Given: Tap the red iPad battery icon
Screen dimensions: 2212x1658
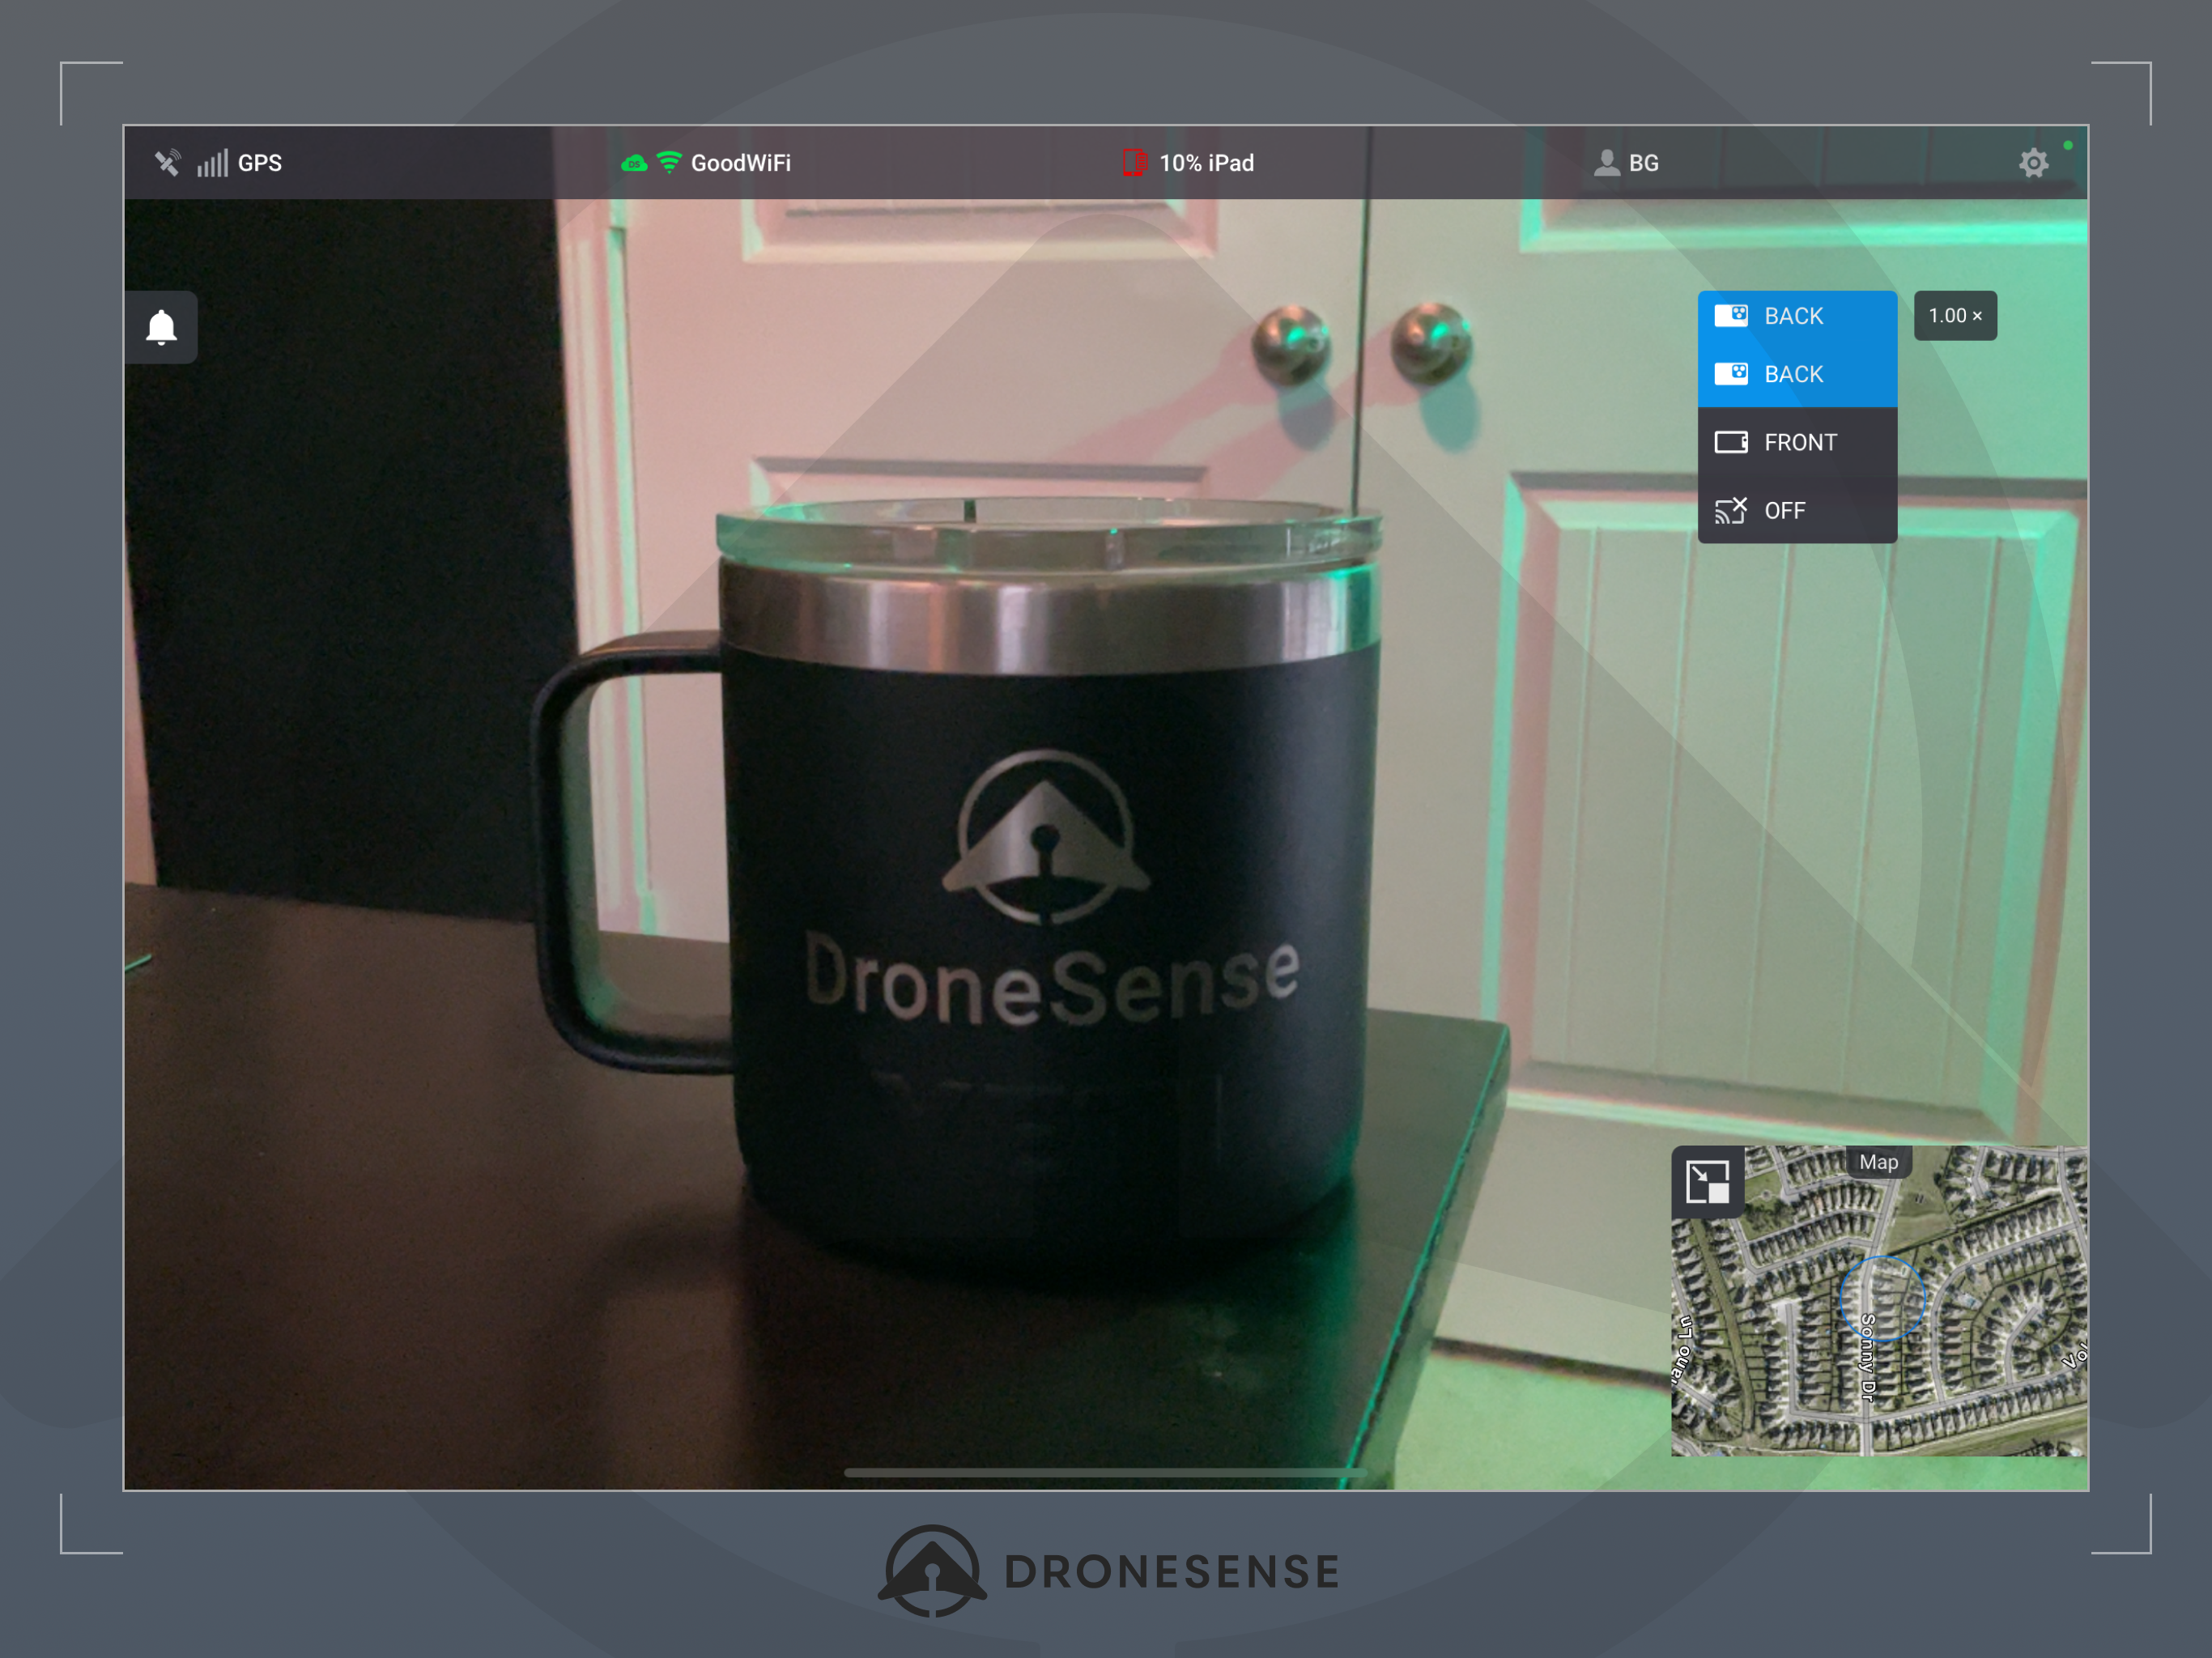Looking at the screenshot, I should pyautogui.click(x=1134, y=162).
